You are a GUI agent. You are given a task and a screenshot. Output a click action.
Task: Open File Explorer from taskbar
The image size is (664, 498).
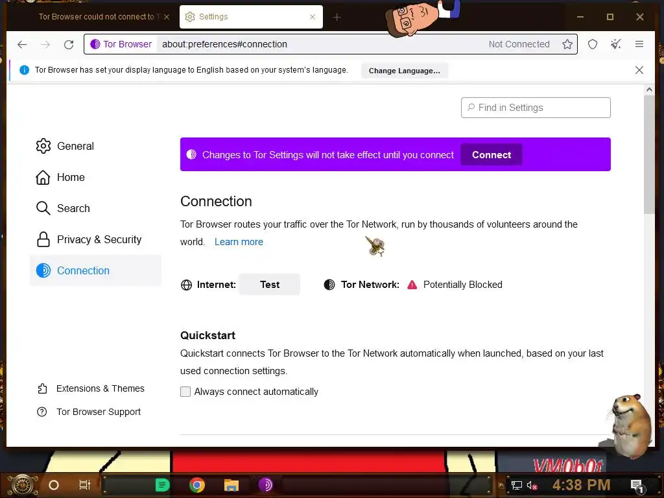pos(231,485)
